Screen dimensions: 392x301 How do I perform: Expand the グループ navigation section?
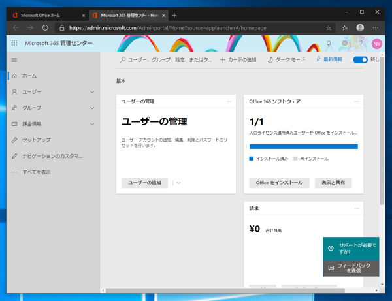pos(92,108)
